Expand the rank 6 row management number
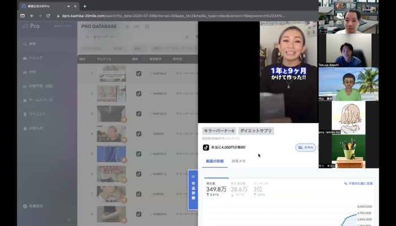This screenshot has height=226, width=396. pos(151,174)
